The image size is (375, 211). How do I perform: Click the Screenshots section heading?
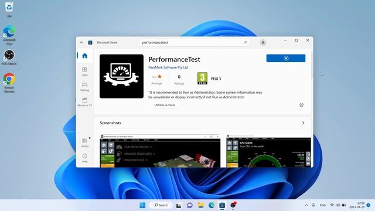110,122
